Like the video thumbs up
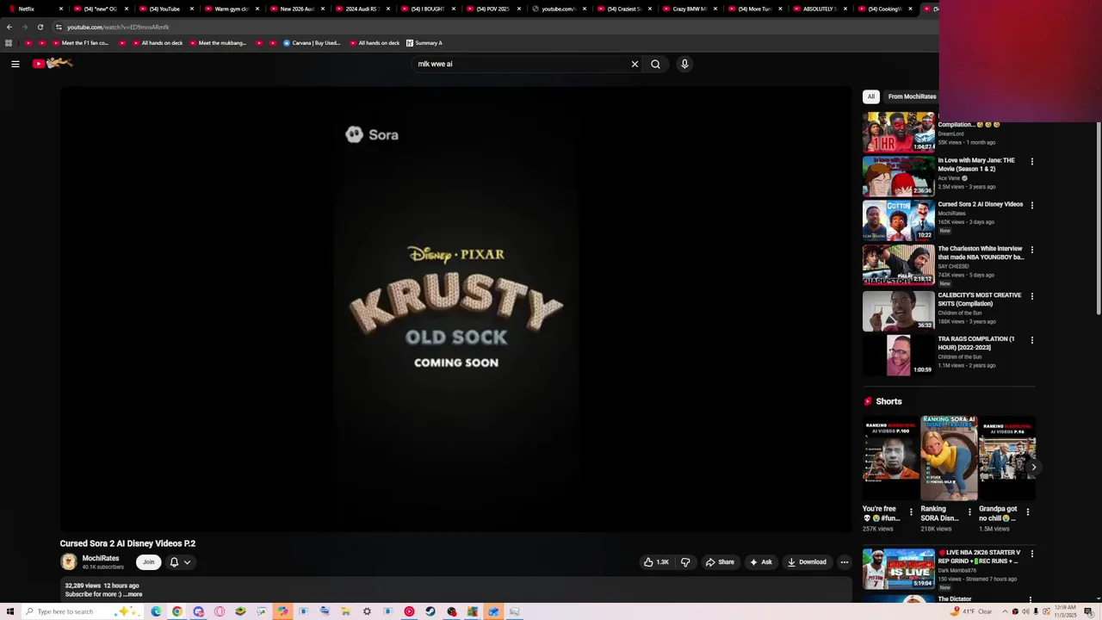Screen dimensions: 1102x620 pyautogui.click(x=656, y=562)
